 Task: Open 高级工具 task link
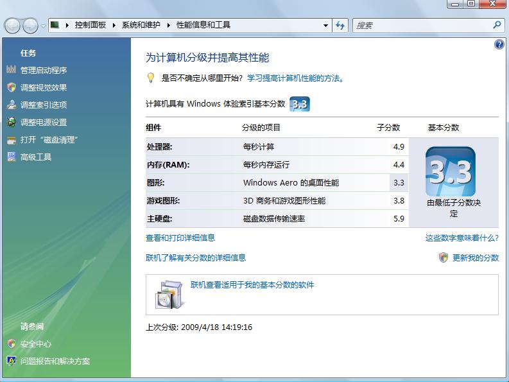(x=36, y=157)
